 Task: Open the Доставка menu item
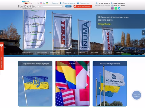click(94, 53)
